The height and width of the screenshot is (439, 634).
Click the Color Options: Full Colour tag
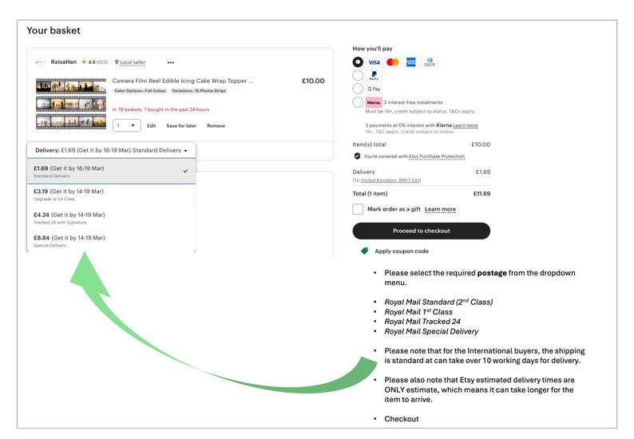click(x=140, y=91)
